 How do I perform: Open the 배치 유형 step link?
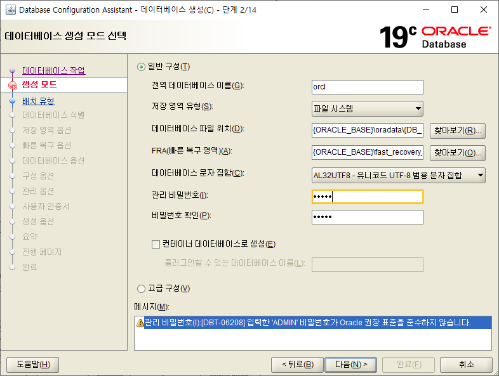(39, 101)
